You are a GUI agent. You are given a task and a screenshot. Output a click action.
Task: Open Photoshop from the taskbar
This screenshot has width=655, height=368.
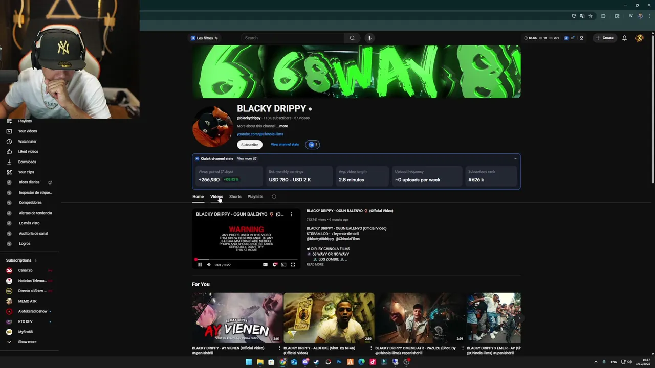pos(339,362)
